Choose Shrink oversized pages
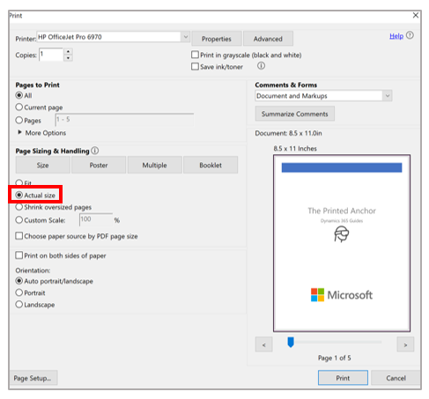 pos(19,207)
